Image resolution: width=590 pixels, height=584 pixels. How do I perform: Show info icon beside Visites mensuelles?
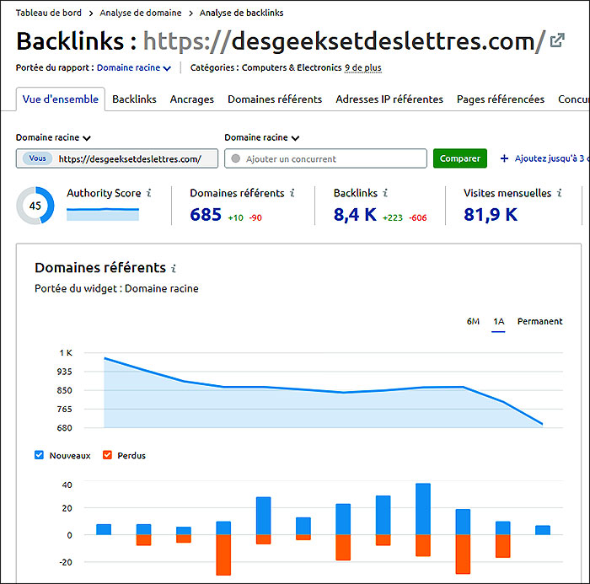point(560,193)
